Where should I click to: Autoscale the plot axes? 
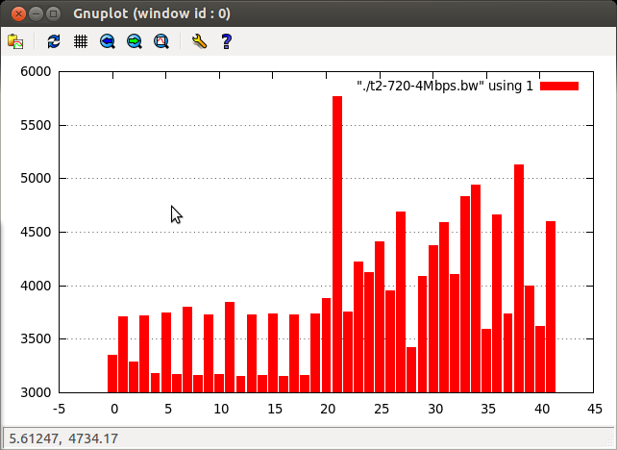(161, 41)
